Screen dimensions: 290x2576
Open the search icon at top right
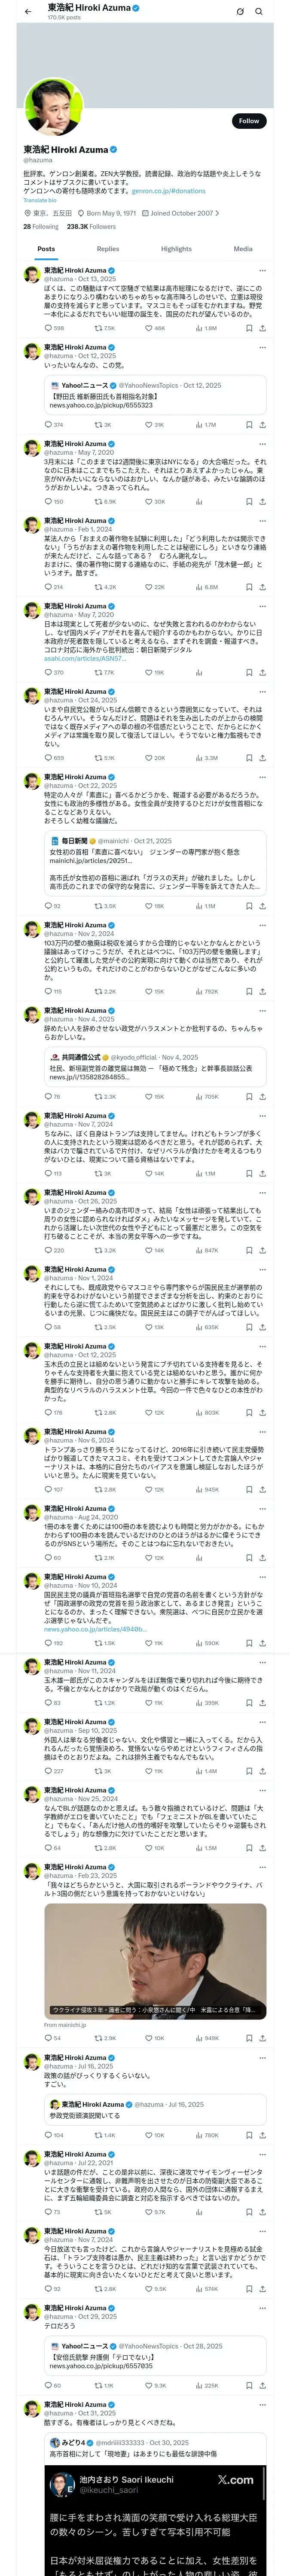[x=259, y=11]
